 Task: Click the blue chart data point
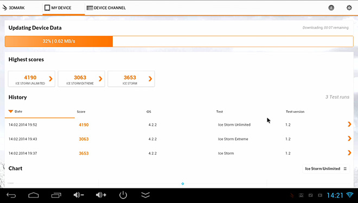point(183,183)
